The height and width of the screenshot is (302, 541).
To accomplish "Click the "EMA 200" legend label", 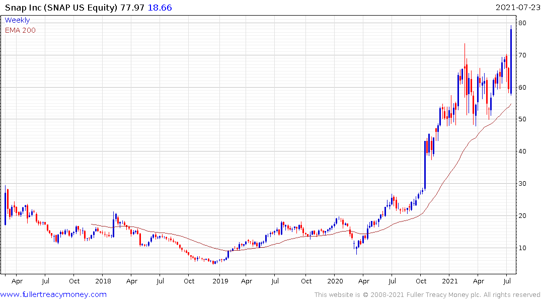I will (x=20, y=30).
